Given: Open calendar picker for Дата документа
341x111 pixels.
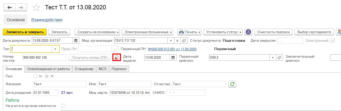Looking at the screenshot, I should pos(76,40).
